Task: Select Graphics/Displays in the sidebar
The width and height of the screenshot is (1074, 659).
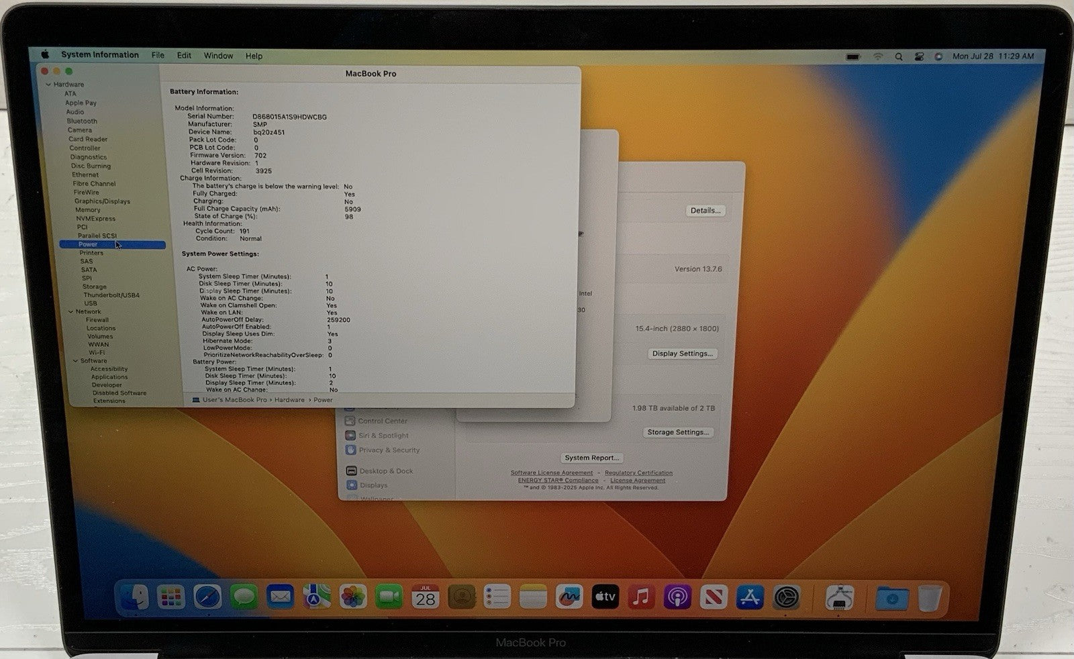Action: 102,201
